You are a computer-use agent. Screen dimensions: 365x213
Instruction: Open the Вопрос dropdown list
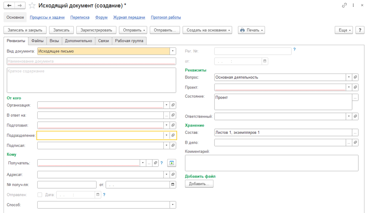point(349,77)
